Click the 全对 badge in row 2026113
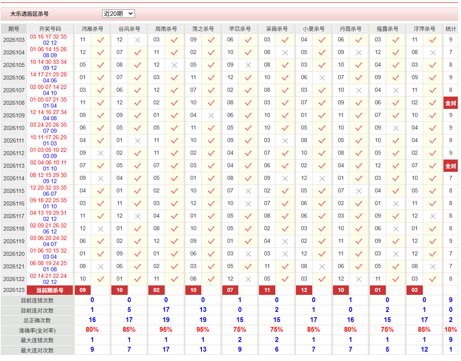461x361 pixels. pyautogui.click(x=451, y=166)
